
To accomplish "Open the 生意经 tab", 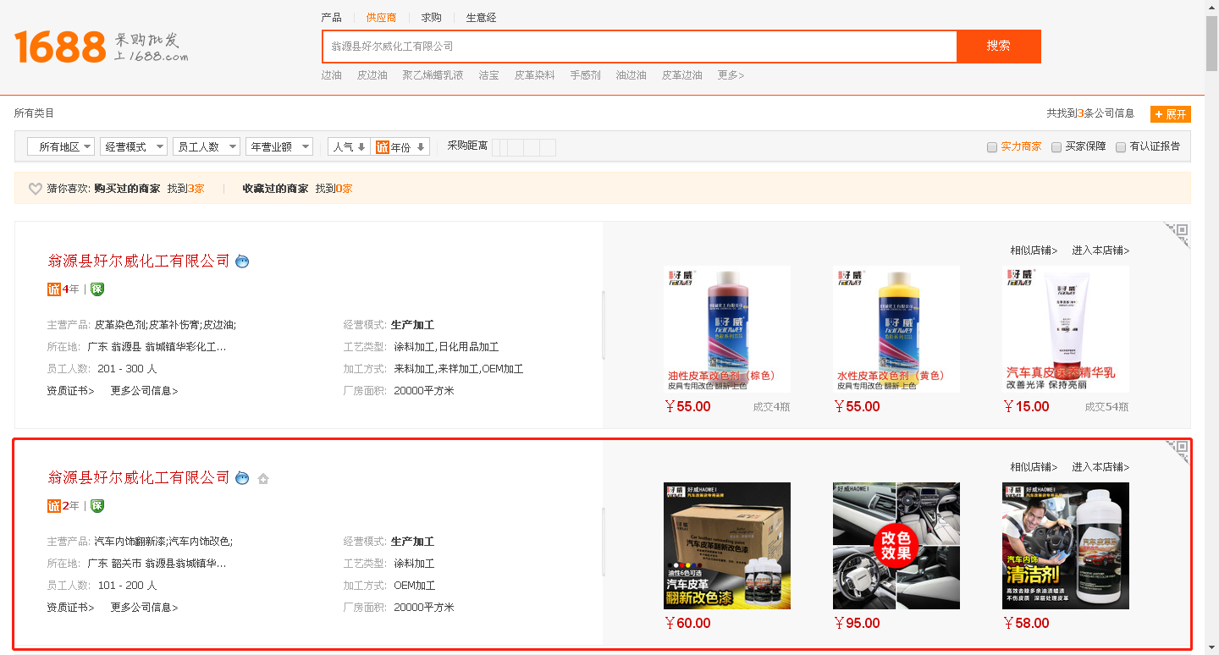I will 481,18.
